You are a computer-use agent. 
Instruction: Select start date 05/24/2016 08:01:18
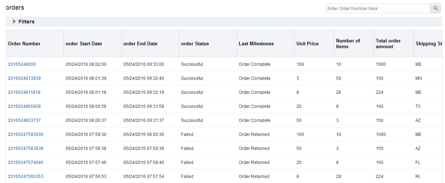click(86, 92)
